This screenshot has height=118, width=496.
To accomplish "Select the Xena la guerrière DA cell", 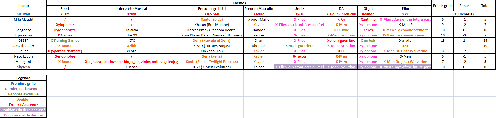I will click(341, 40).
